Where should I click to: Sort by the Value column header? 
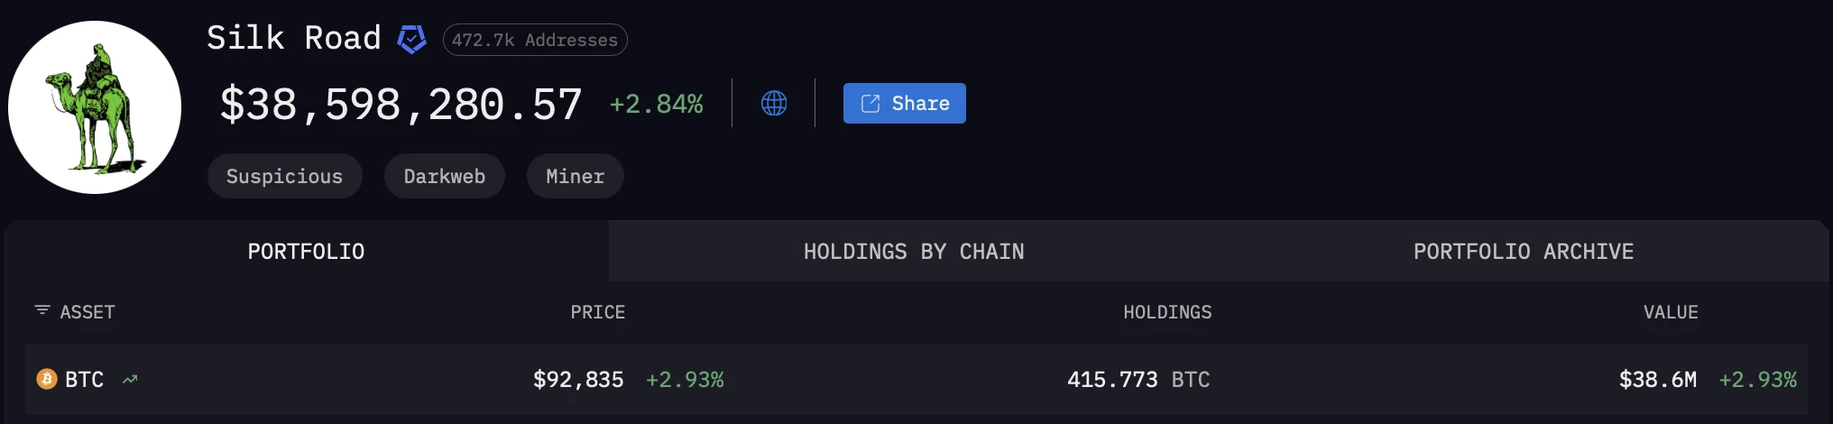tap(1670, 312)
